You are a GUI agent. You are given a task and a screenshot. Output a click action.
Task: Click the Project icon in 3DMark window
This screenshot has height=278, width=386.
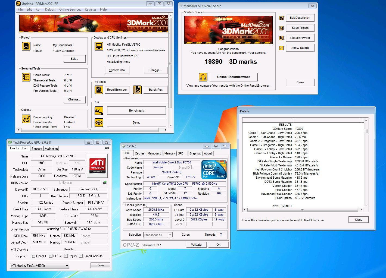click(x=26, y=46)
